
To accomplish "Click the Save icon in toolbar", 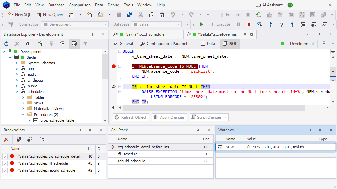I will click(x=119, y=15).
